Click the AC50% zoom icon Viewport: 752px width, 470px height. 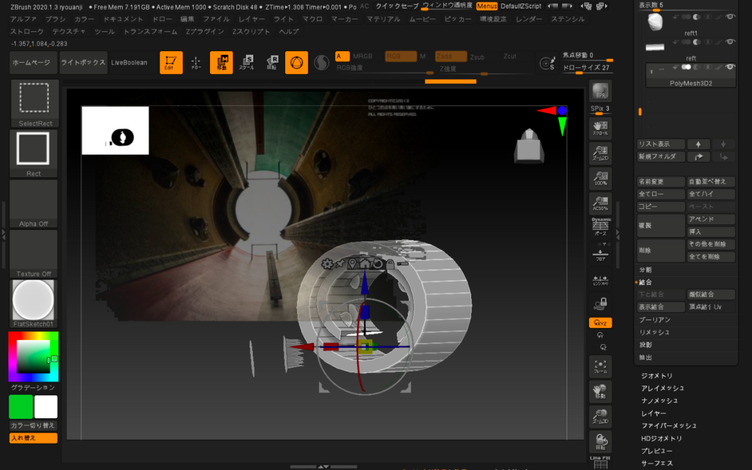pos(600,203)
